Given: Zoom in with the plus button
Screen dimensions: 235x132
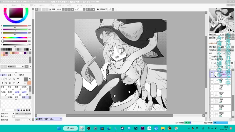Looking at the screenshot, I should click(x=69, y=9).
